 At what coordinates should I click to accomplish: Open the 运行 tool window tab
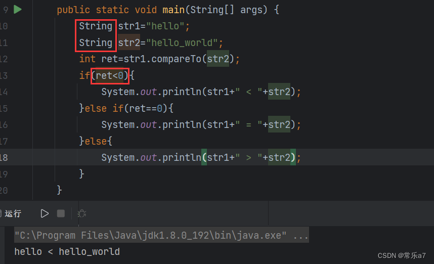pos(13,213)
